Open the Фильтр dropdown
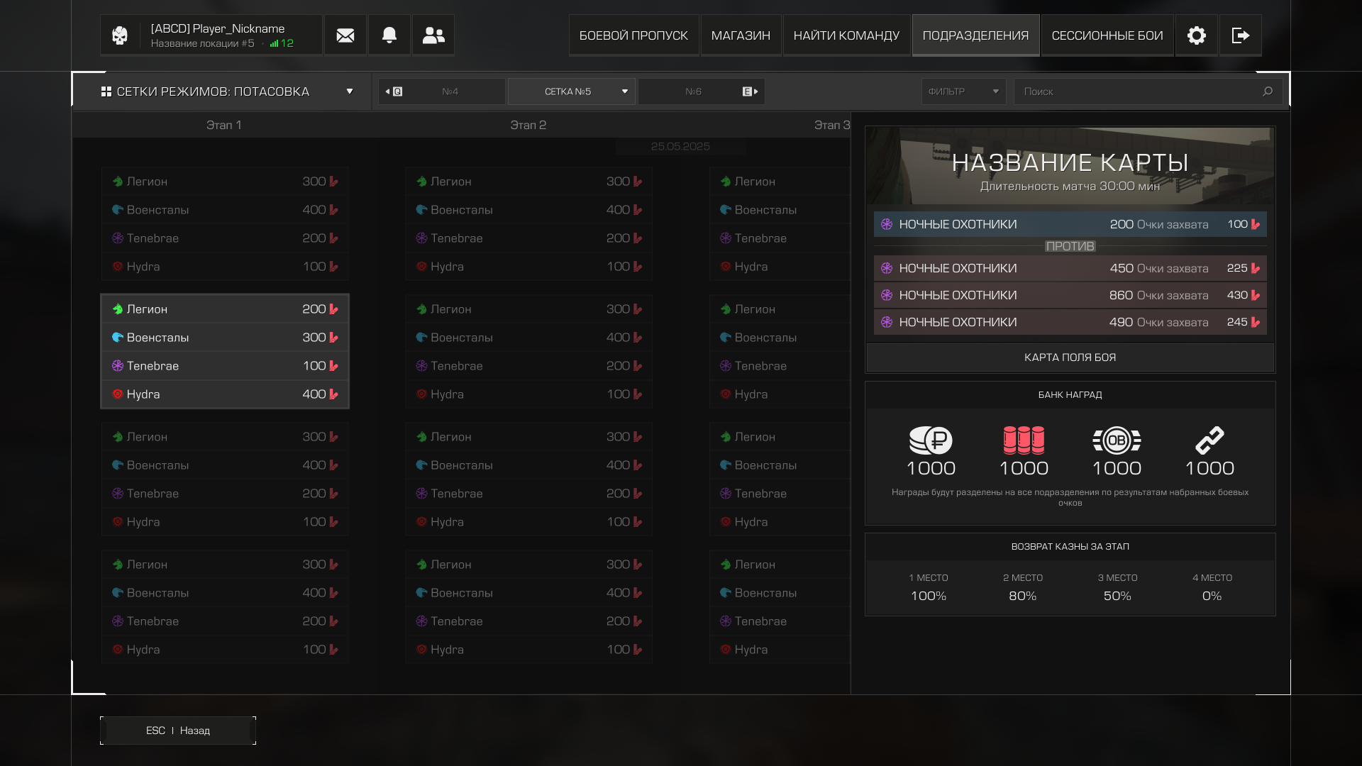The height and width of the screenshot is (766, 1362). point(963,91)
